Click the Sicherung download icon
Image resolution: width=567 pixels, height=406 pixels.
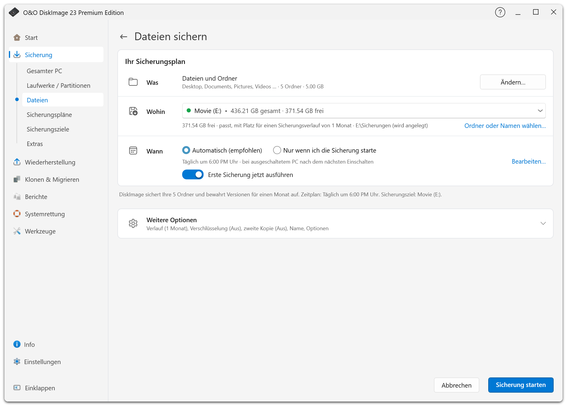[x=17, y=55]
